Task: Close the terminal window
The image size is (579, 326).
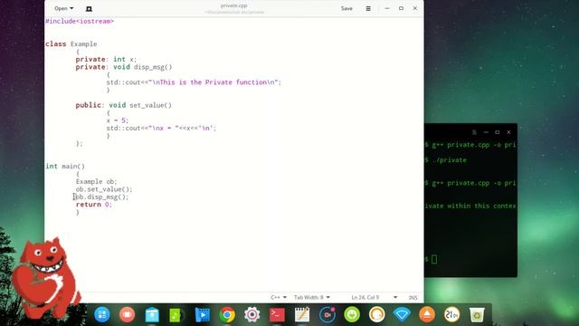Action: click(x=508, y=132)
